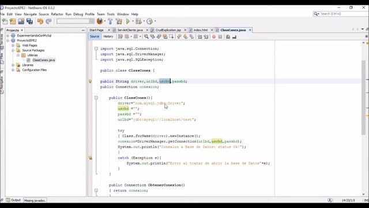Expand the Libraries tree node
The height and width of the screenshot is (208, 369).
click(13, 65)
